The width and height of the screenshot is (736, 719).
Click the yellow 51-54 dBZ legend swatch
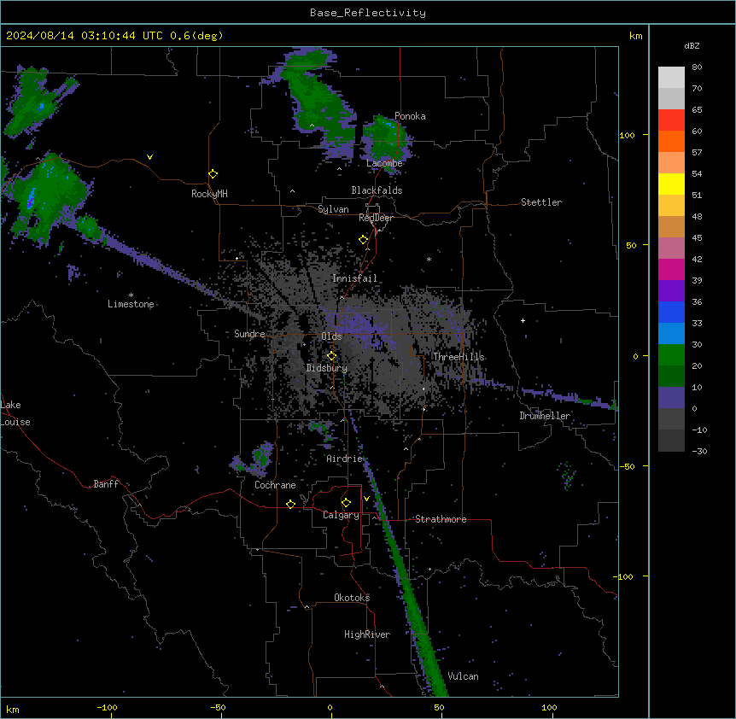click(671, 184)
